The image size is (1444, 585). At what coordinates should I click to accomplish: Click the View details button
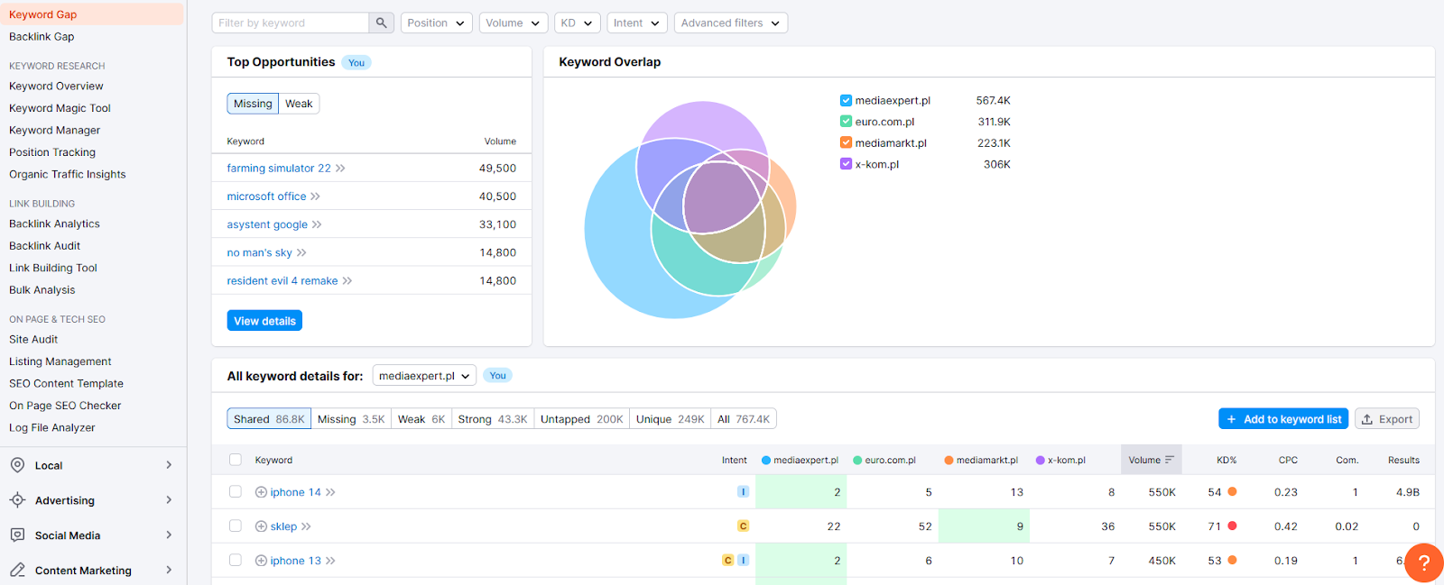tap(264, 321)
